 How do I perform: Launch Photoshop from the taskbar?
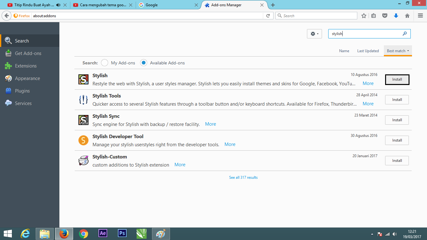coord(122,233)
